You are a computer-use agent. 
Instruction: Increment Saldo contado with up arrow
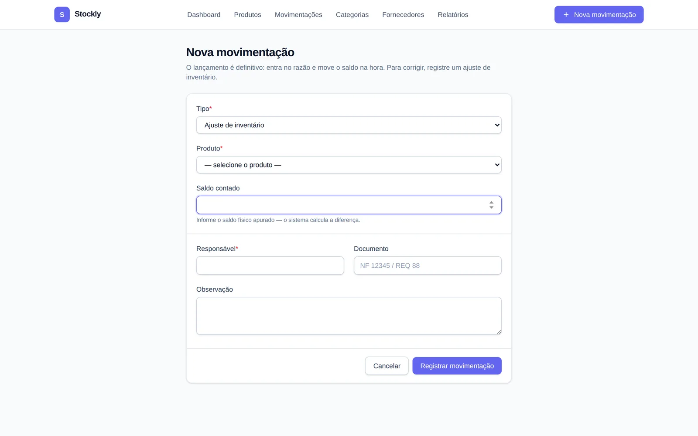pos(492,202)
